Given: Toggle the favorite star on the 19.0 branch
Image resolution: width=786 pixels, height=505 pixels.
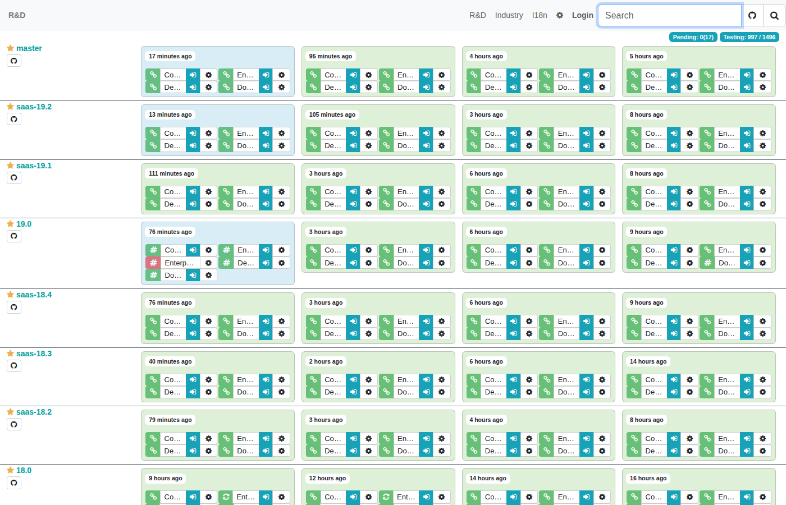Looking at the screenshot, I should [x=10, y=223].
